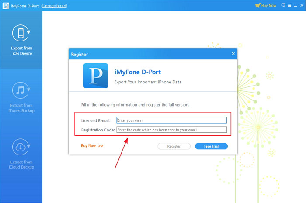
Task: Click the Export from iOS Device label
Action: pyautogui.click(x=22, y=51)
